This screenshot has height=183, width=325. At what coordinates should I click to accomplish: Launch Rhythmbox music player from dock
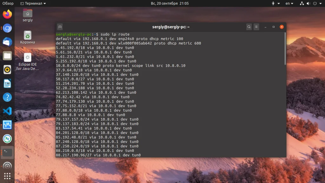click(7, 70)
